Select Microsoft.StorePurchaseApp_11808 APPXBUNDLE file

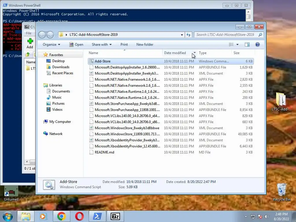171,110
